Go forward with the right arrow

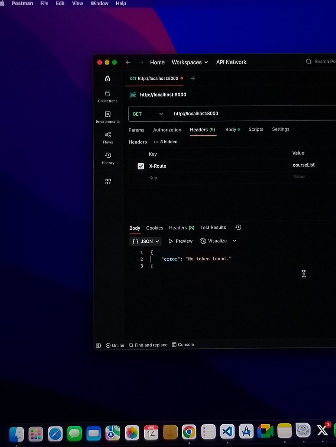(141, 62)
